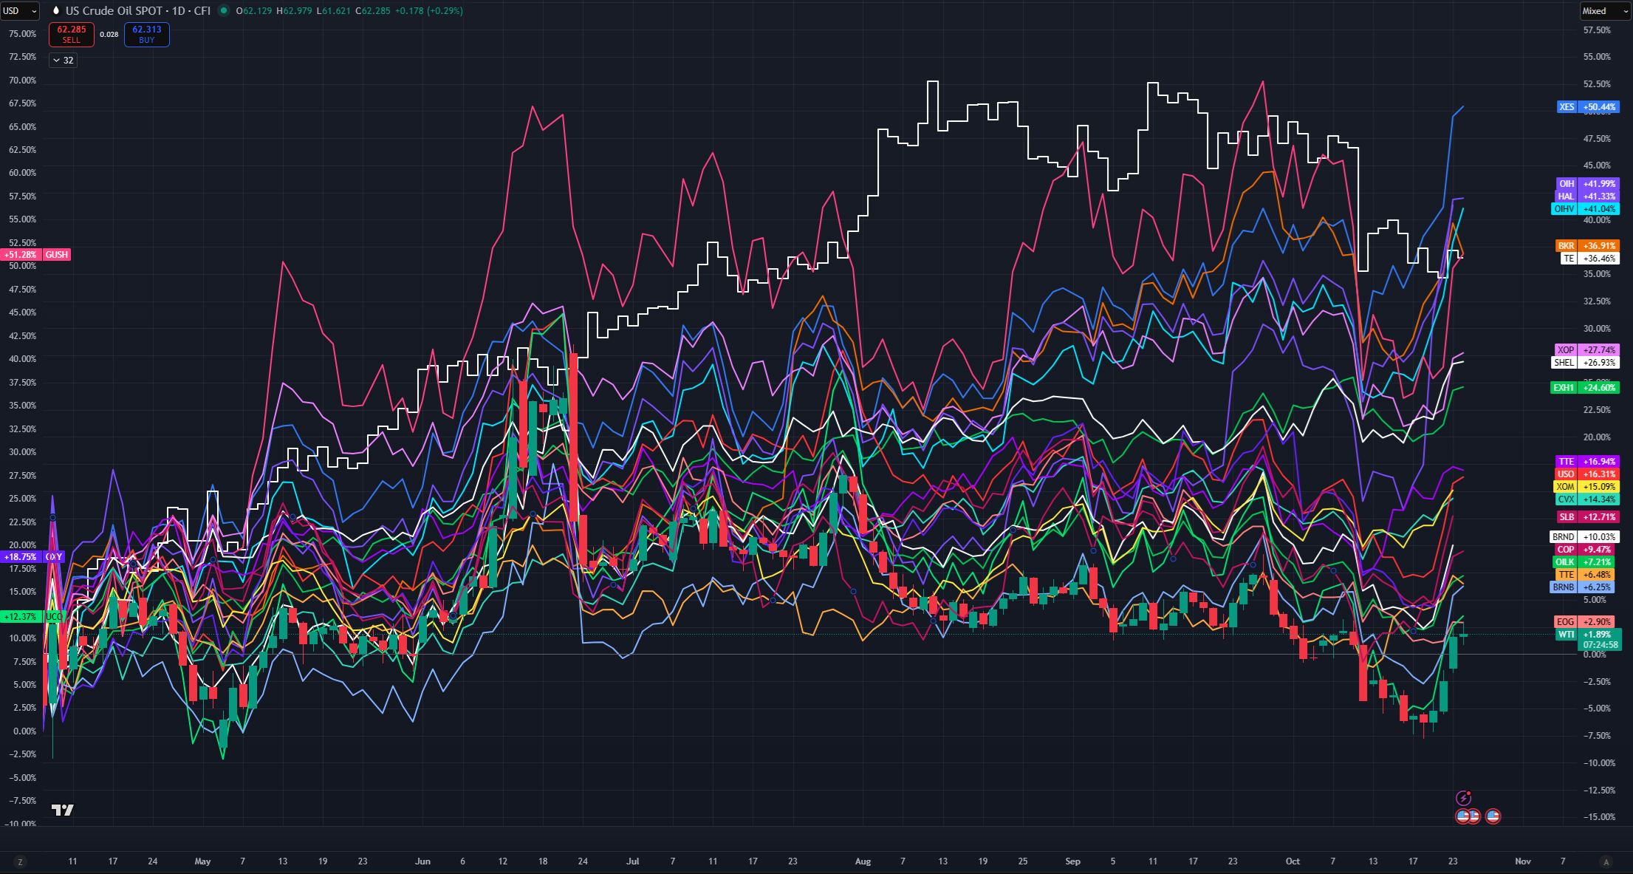Viewport: 1633px width, 874px height.
Task: Click the blue BUY 62.313 button
Action: click(147, 34)
